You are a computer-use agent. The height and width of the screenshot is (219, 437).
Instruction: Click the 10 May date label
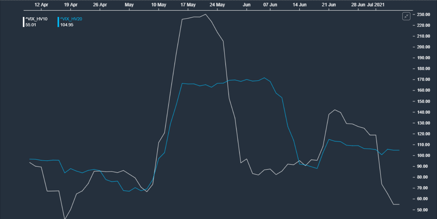tap(159, 5)
